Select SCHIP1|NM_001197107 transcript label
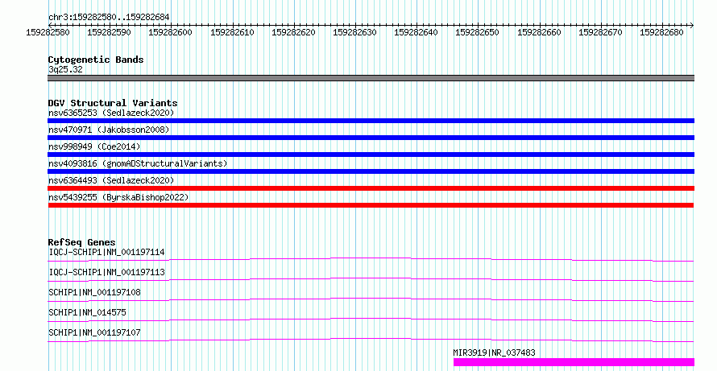Image resolution: width=717 pixels, height=371 pixels. pos(94,332)
